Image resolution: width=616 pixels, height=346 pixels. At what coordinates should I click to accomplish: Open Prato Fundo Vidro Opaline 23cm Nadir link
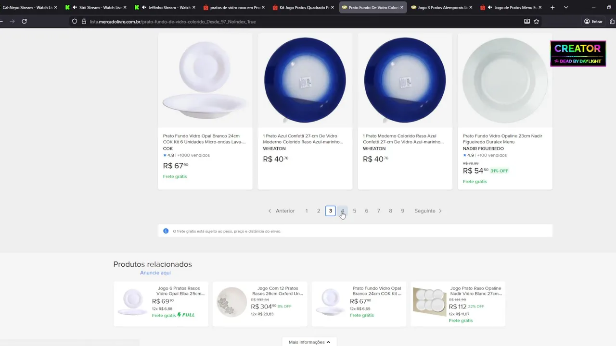(502, 139)
